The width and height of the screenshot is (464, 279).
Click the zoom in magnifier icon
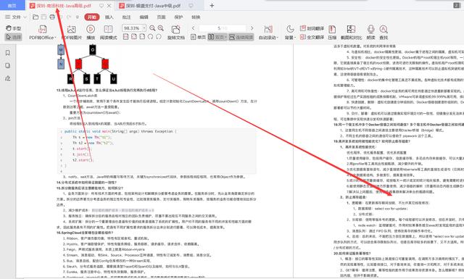tap(161, 28)
